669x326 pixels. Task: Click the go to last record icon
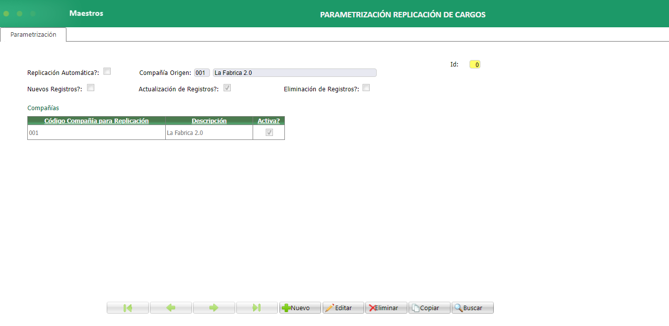tap(257, 308)
